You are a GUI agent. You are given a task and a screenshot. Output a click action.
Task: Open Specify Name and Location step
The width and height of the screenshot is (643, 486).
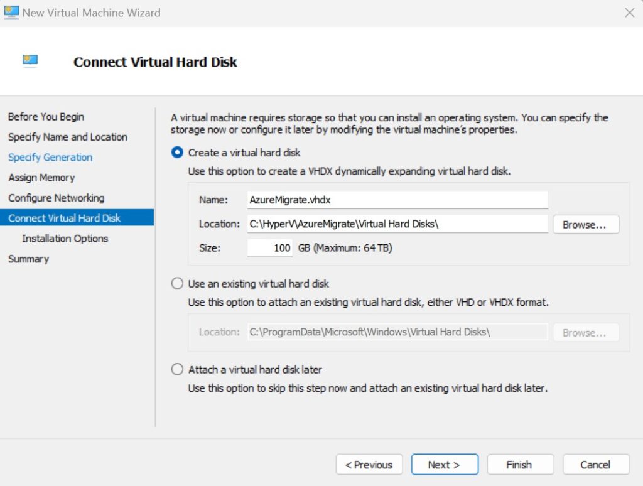click(x=68, y=137)
